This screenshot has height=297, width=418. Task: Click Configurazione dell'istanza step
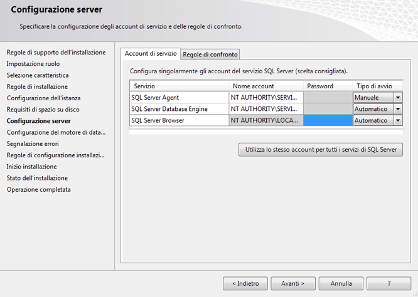coord(44,98)
